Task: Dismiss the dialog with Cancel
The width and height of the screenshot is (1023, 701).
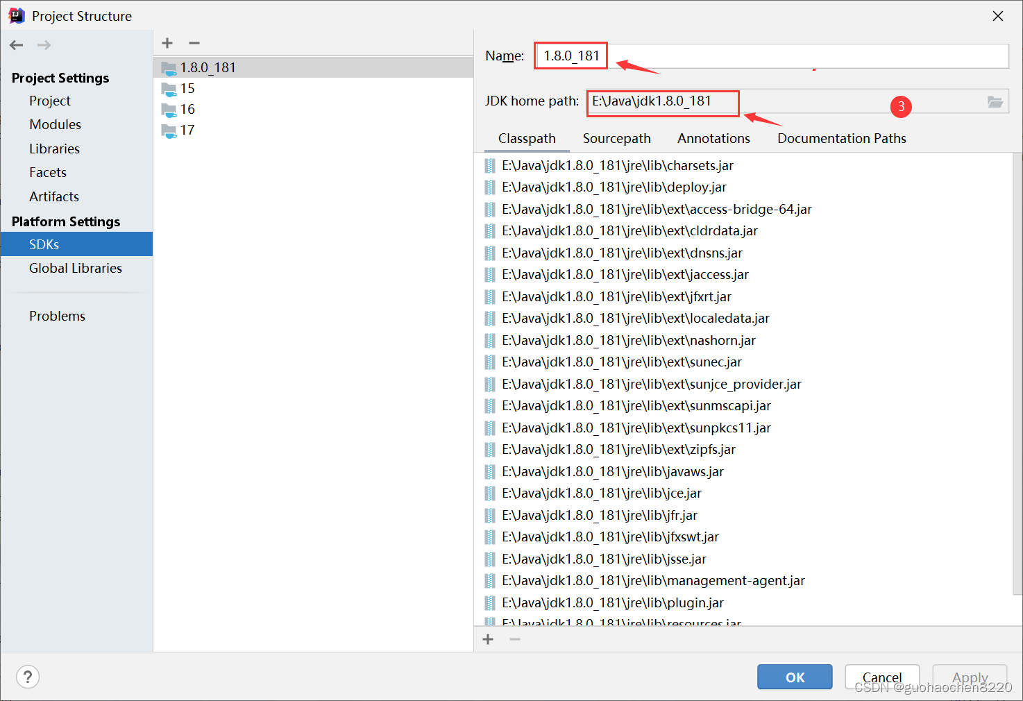Action: [x=881, y=677]
